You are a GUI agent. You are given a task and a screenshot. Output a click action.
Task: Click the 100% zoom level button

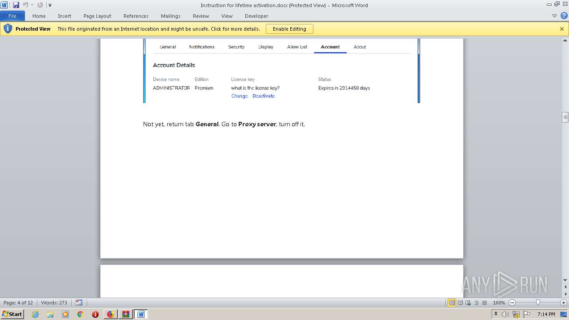tap(499, 303)
